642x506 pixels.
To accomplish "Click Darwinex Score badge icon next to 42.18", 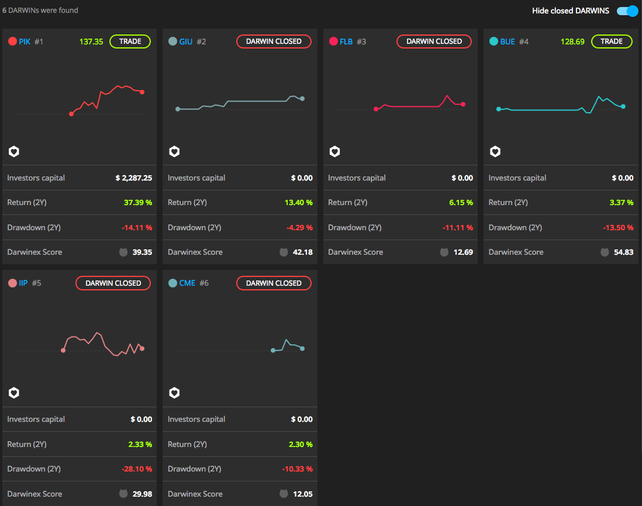I will pos(284,252).
